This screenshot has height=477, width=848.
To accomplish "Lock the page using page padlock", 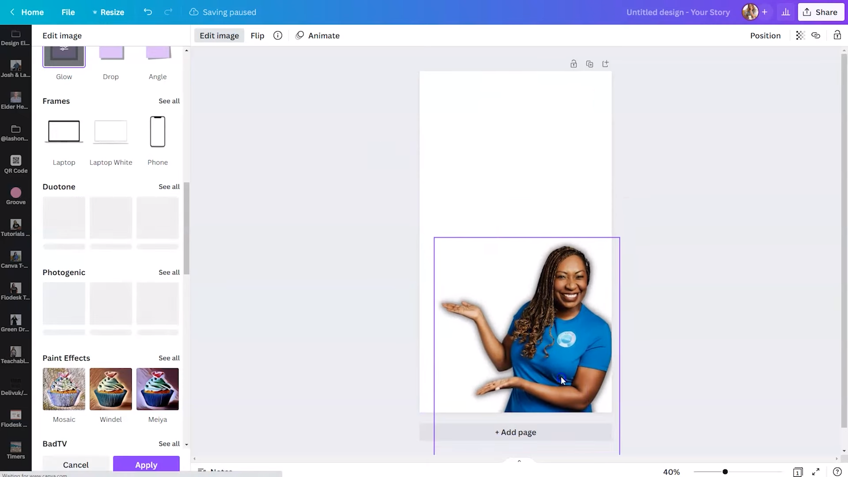I will pyautogui.click(x=574, y=64).
